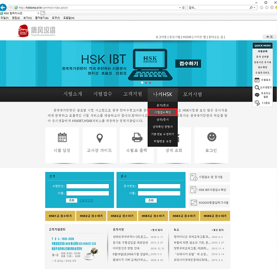The height and width of the screenshot is (271, 277).
Task: Open browser 도구(T) menu
Action: tap(56, 18)
